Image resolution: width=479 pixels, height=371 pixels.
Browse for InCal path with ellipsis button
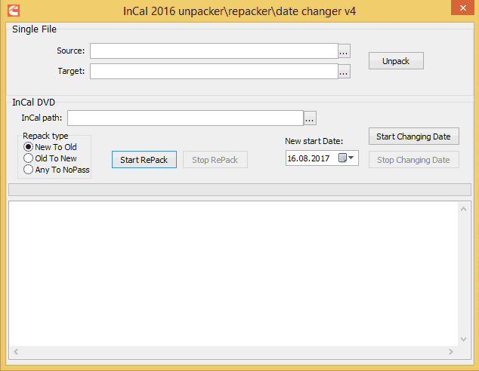310,118
